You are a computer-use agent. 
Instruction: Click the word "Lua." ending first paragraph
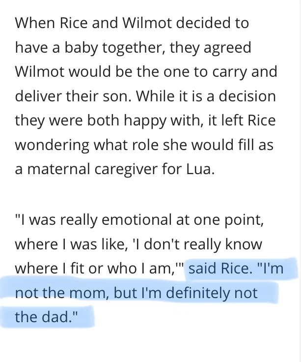click(x=200, y=169)
